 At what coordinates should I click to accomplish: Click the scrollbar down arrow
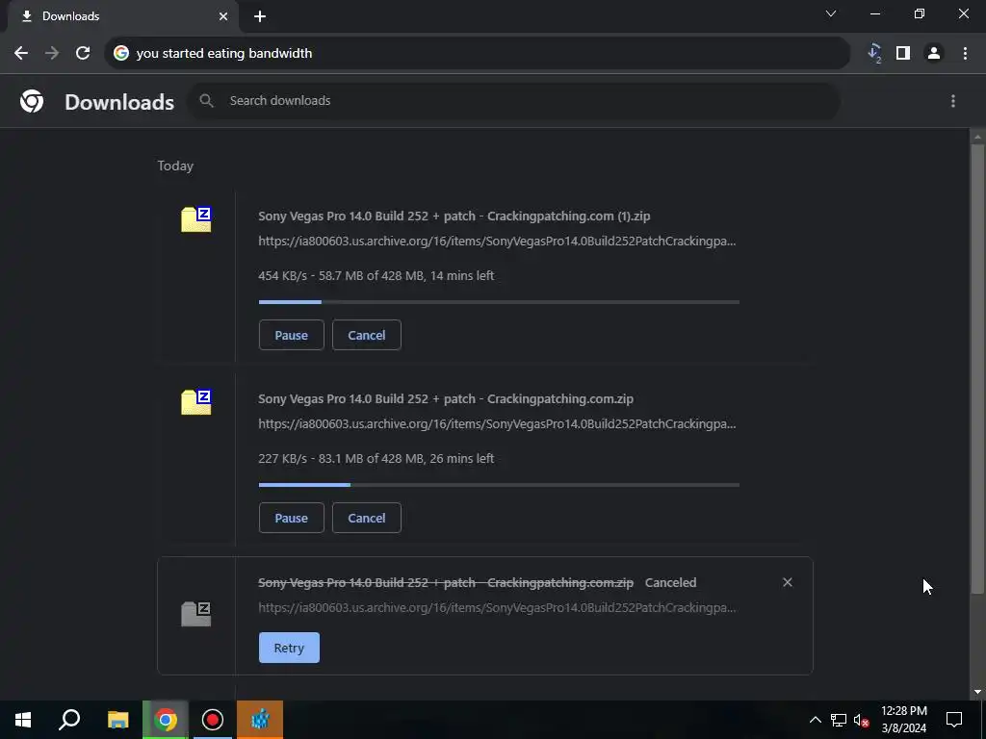977,693
